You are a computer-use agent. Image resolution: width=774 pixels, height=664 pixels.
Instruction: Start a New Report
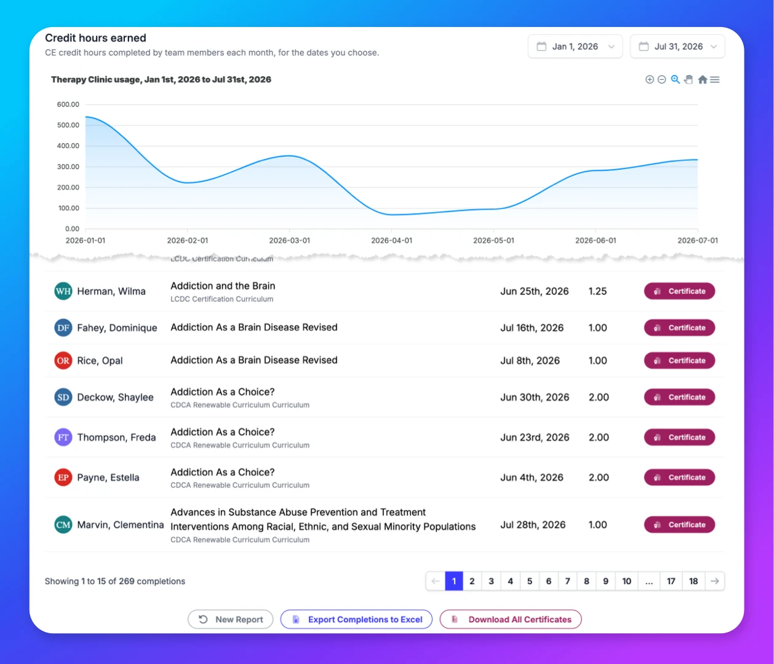click(231, 619)
